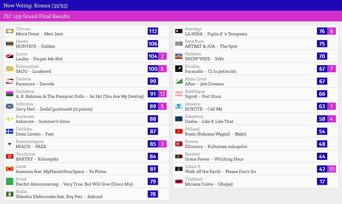Click the Kosma flag icon
This screenshot has height=204, width=342.
179,144
